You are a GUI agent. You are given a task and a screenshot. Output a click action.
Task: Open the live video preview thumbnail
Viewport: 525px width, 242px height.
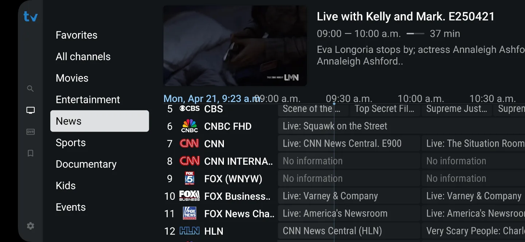tap(235, 46)
